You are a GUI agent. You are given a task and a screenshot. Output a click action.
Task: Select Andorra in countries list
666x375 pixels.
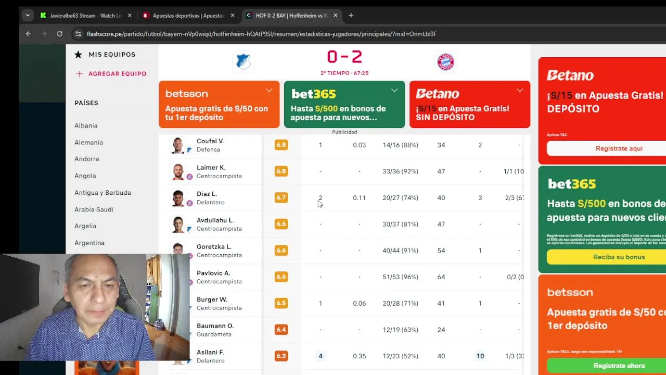(86, 159)
